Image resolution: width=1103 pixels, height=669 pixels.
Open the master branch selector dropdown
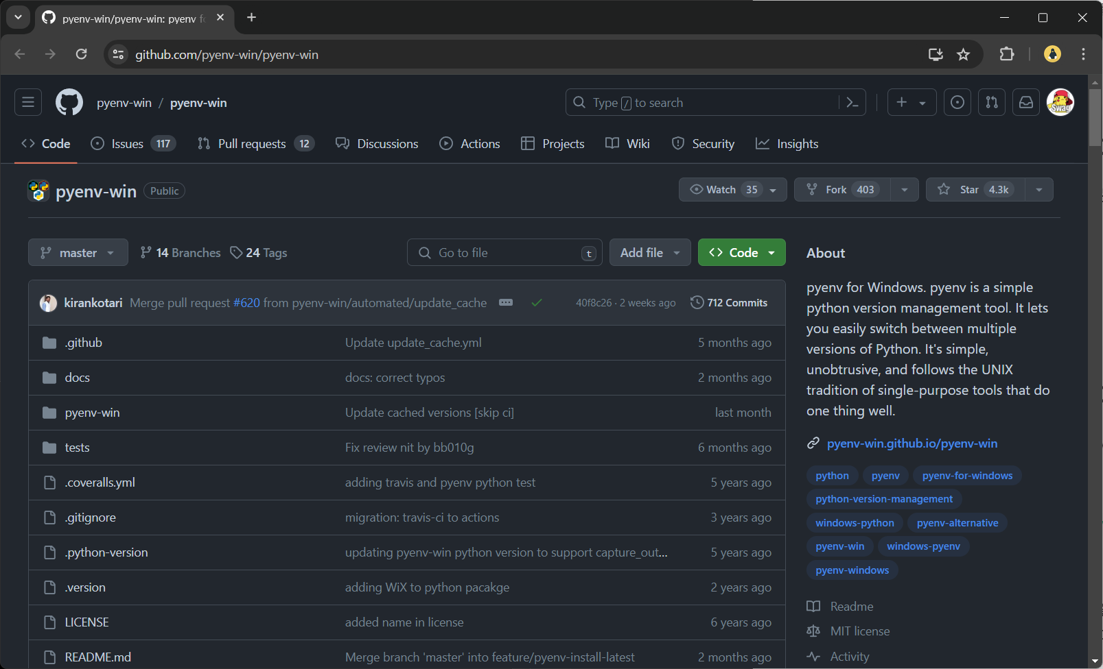[x=78, y=252]
